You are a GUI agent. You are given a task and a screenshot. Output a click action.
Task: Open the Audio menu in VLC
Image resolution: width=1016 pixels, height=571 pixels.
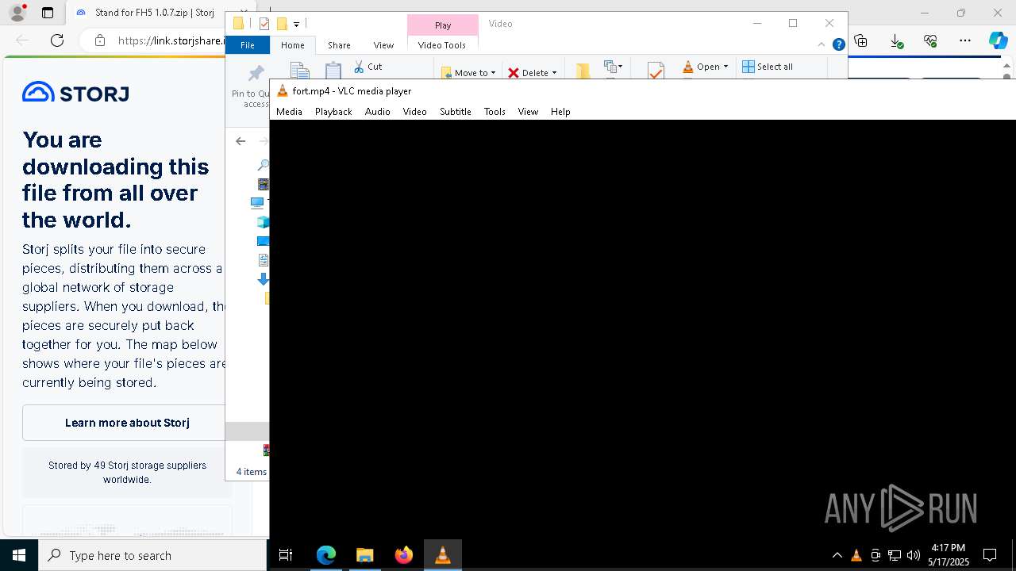coord(377,112)
